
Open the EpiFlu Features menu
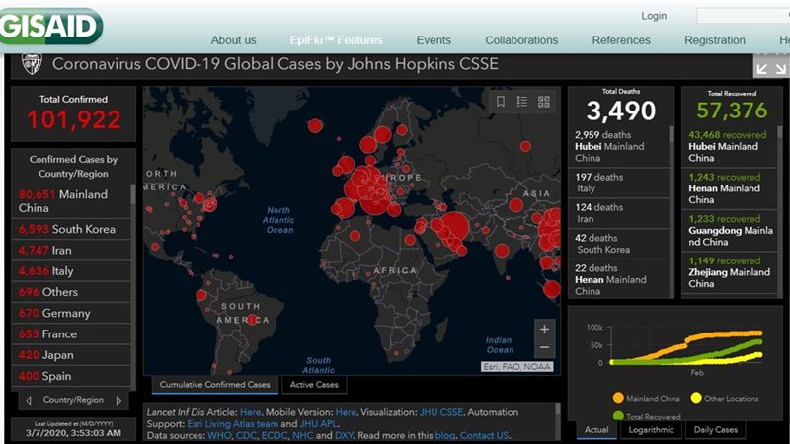pos(336,40)
